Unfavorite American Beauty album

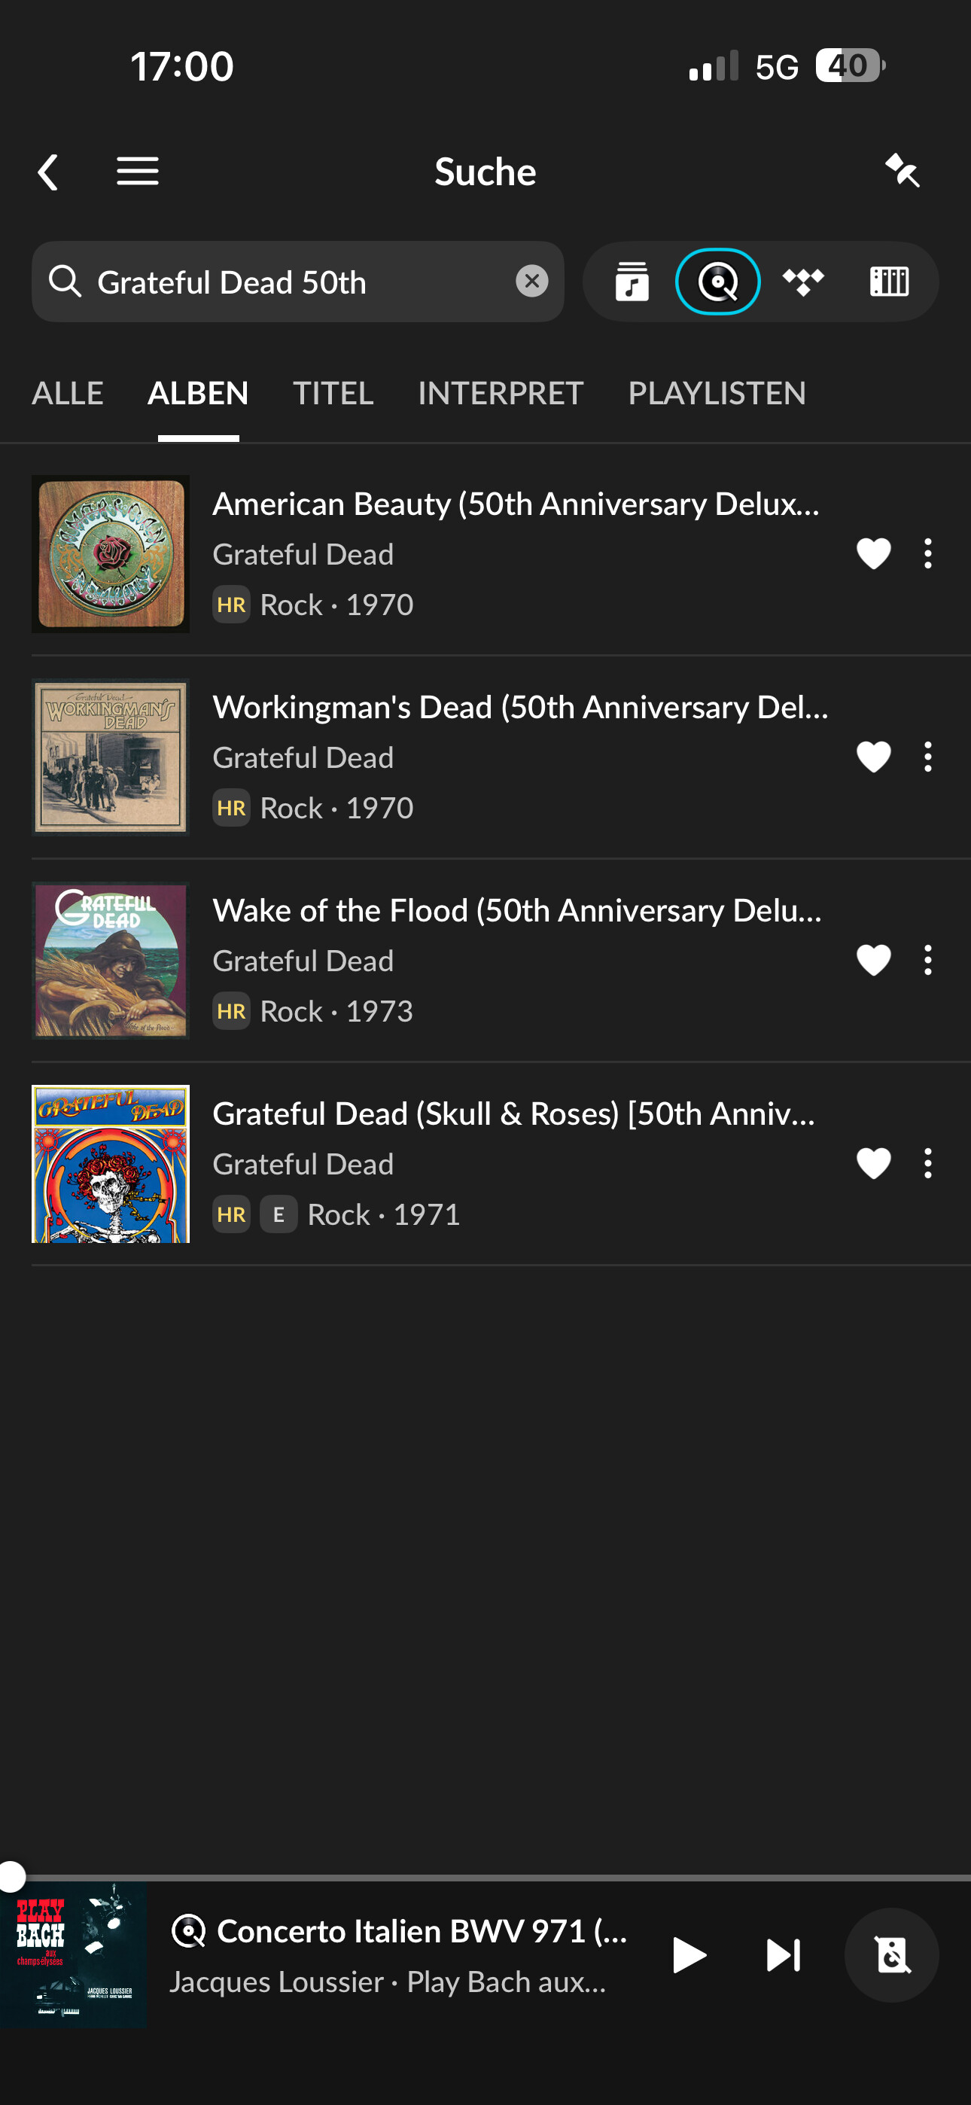tap(873, 554)
